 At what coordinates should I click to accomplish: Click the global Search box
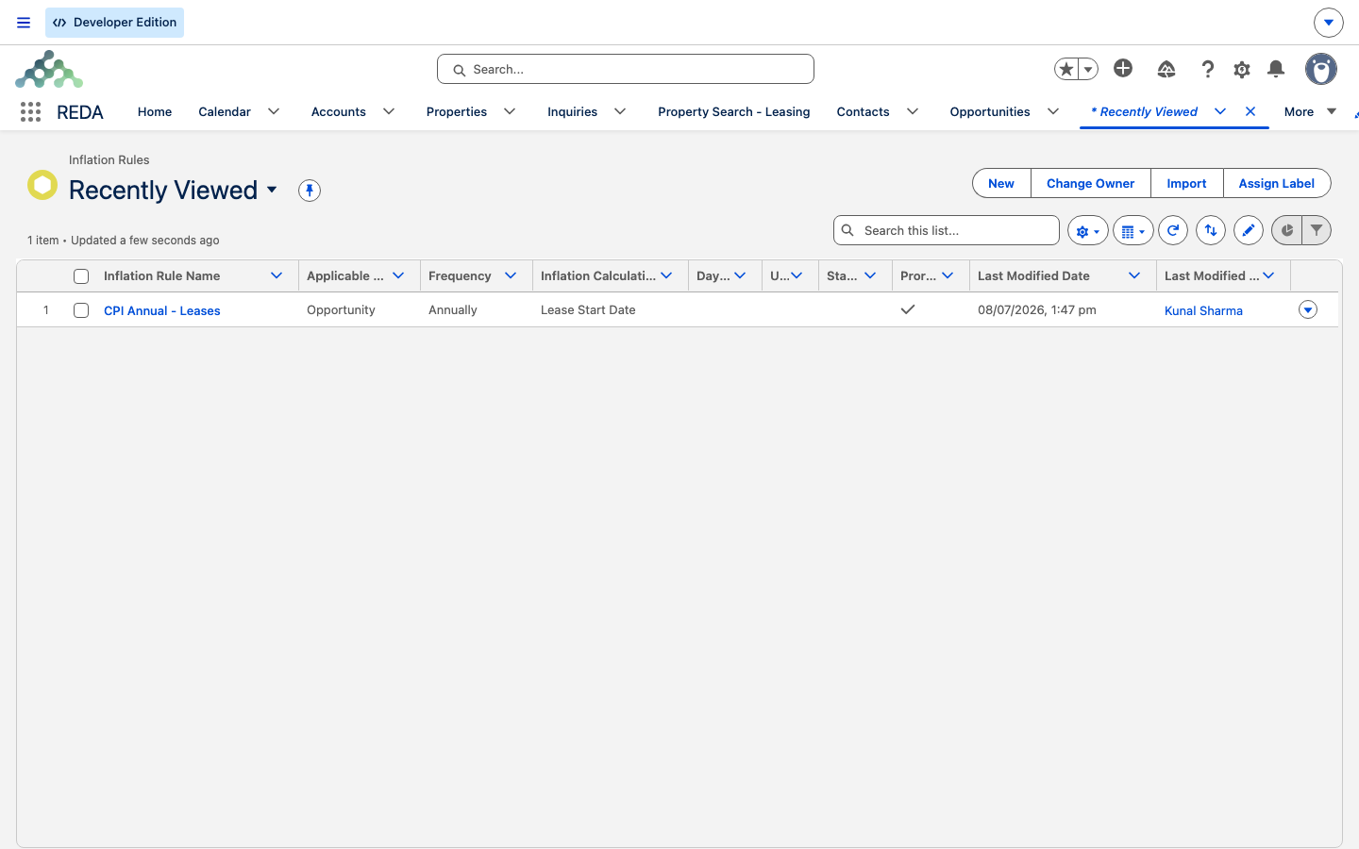(x=626, y=69)
